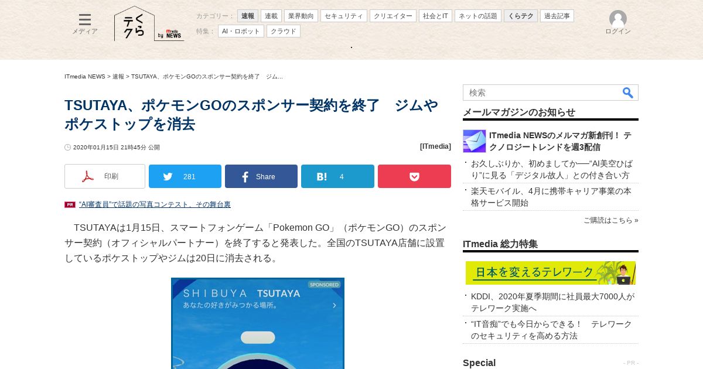Click the ITmedia NEWS breadcrumb link
Screen dimensions: 703x369
[85, 77]
